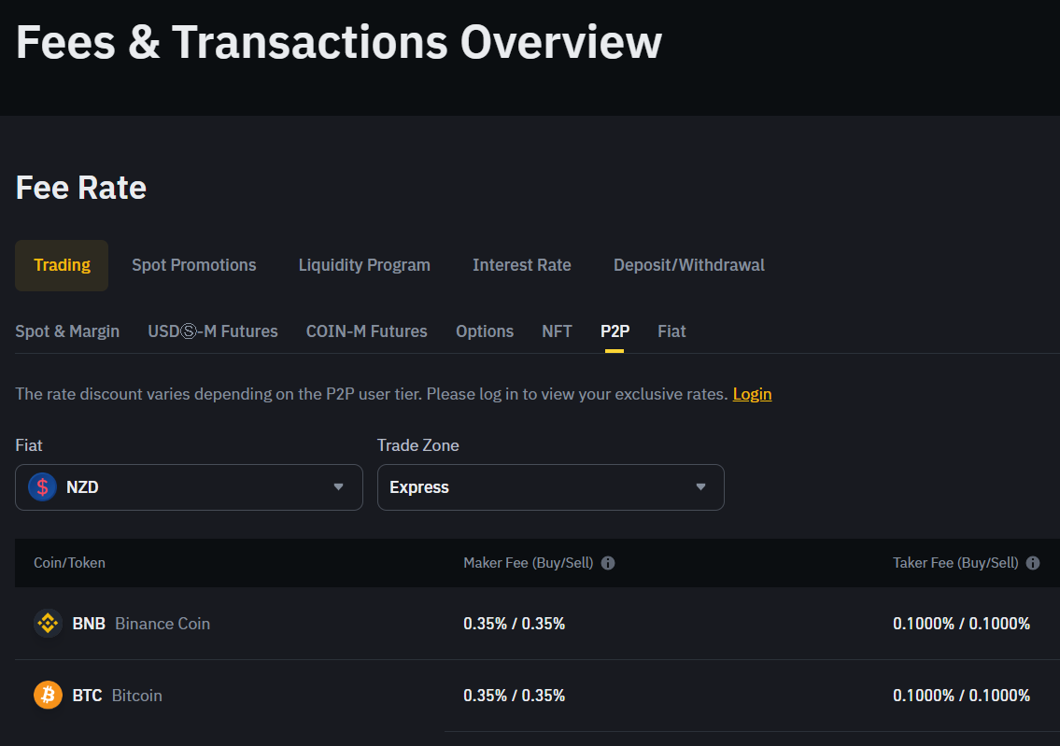This screenshot has height=746, width=1060.
Task: Expand the Fiat dropdown arrow
Action: pos(339,487)
